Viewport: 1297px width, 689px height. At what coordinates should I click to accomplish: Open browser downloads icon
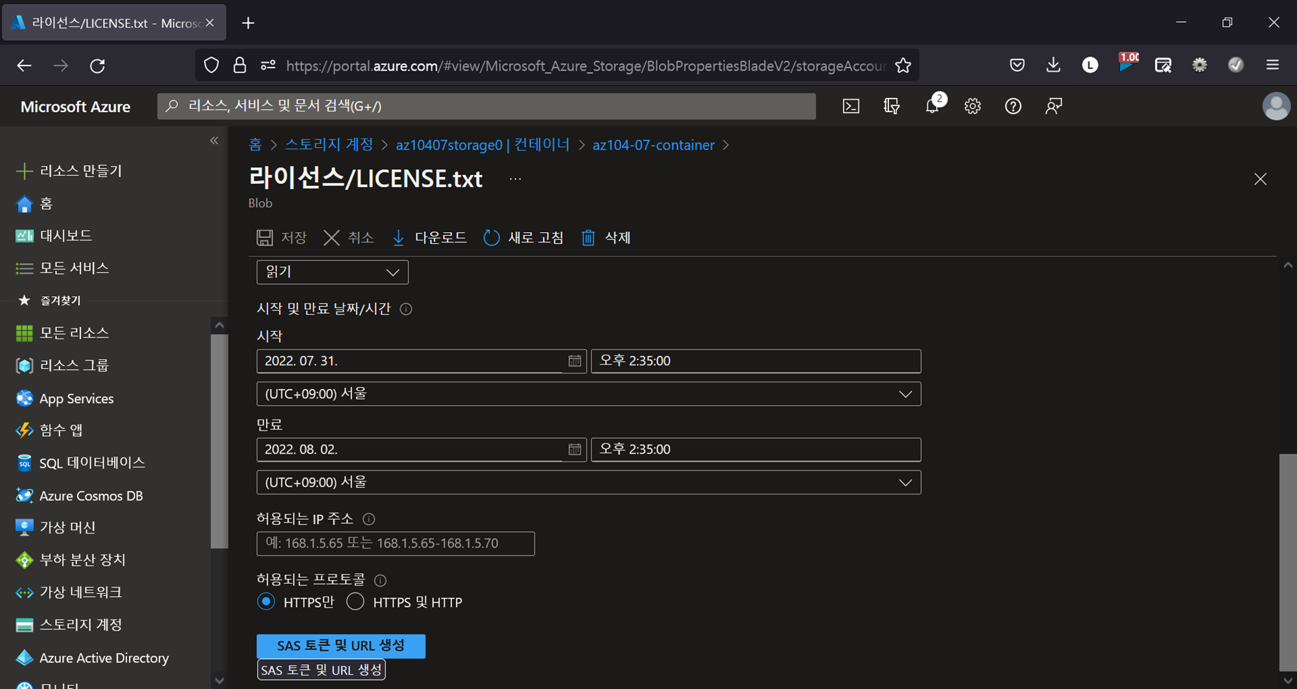pyautogui.click(x=1053, y=65)
